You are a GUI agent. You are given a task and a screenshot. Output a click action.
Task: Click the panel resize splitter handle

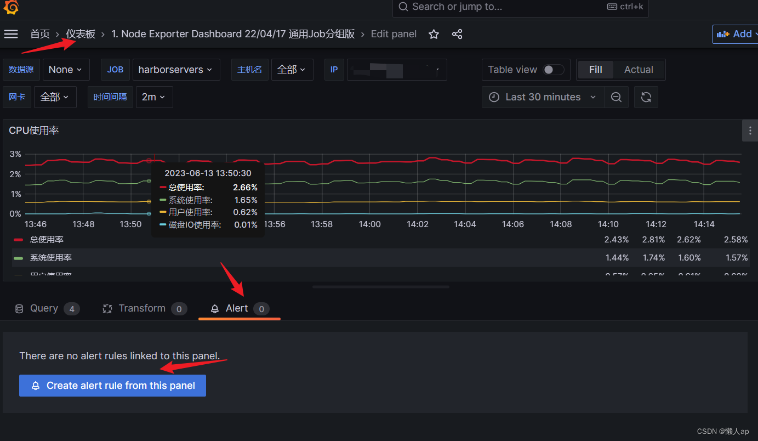380,287
